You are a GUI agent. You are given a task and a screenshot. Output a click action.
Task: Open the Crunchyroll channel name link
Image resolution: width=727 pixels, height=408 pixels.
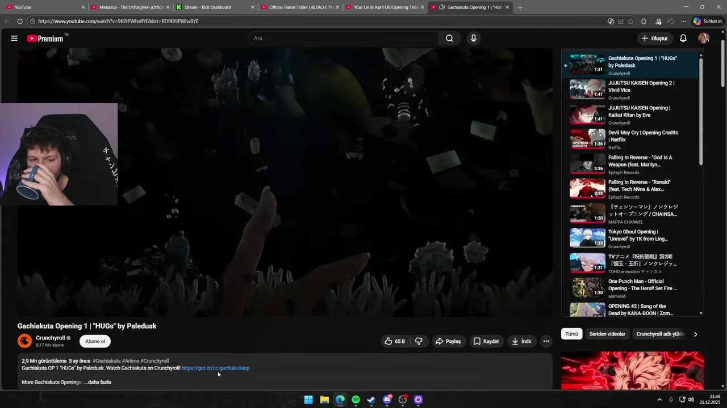(50, 338)
